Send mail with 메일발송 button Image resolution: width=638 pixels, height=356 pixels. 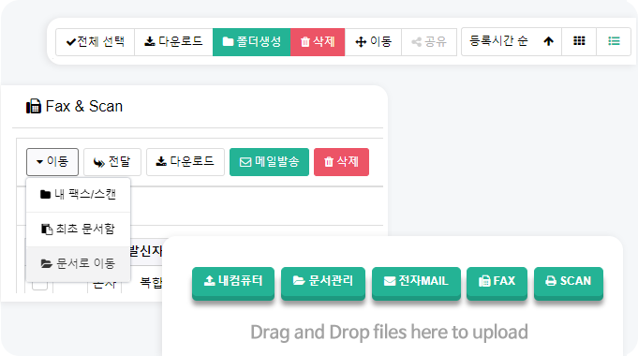coord(270,162)
